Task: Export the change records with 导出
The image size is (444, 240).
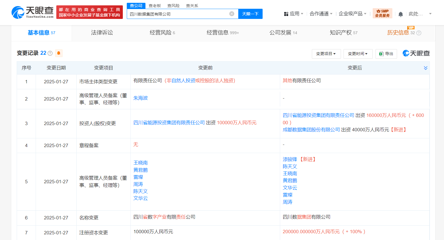Action: (x=386, y=54)
